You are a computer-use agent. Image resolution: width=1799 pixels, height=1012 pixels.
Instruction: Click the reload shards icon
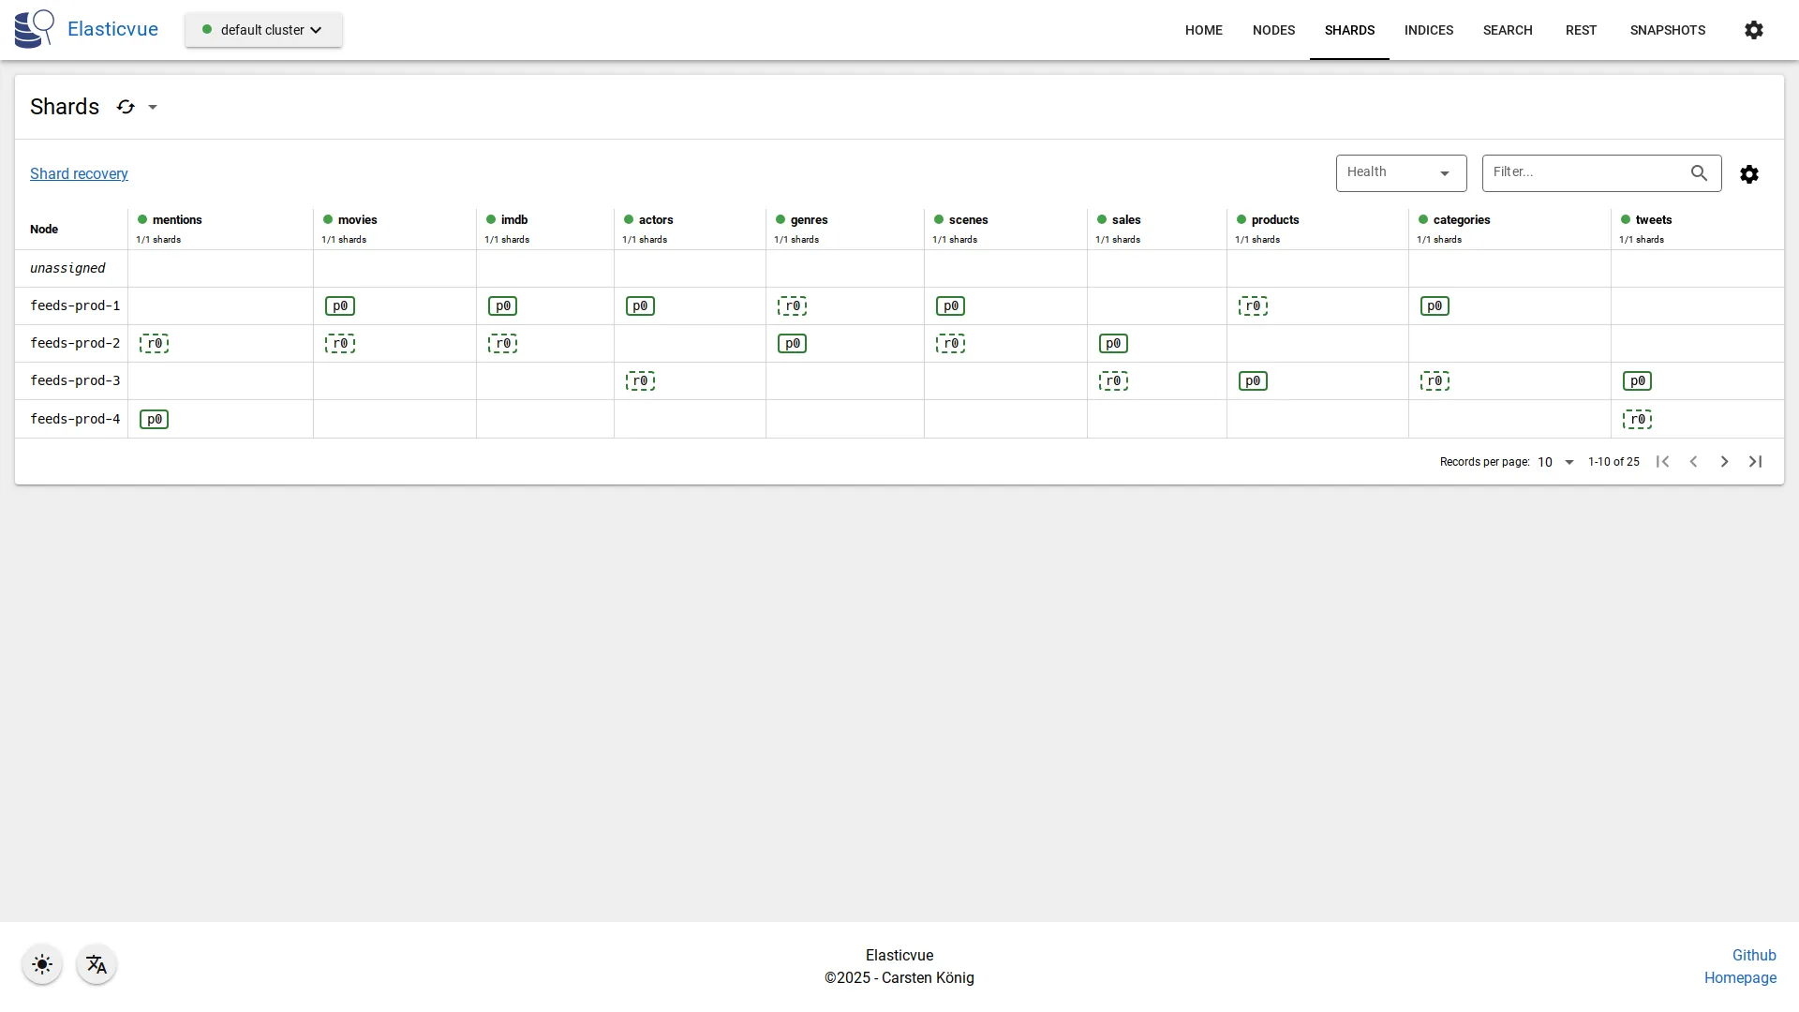click(126, 107)
